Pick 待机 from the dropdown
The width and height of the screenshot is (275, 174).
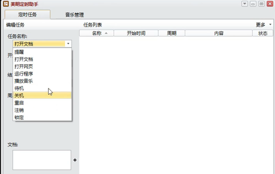[42, 88]
